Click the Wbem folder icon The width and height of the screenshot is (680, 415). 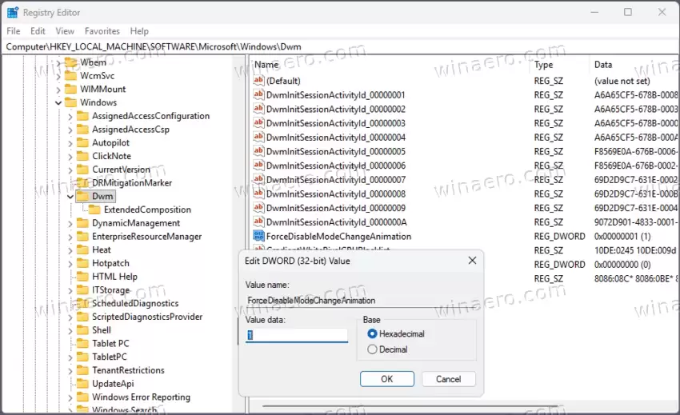pyautogui.click(x=70, y=62)
